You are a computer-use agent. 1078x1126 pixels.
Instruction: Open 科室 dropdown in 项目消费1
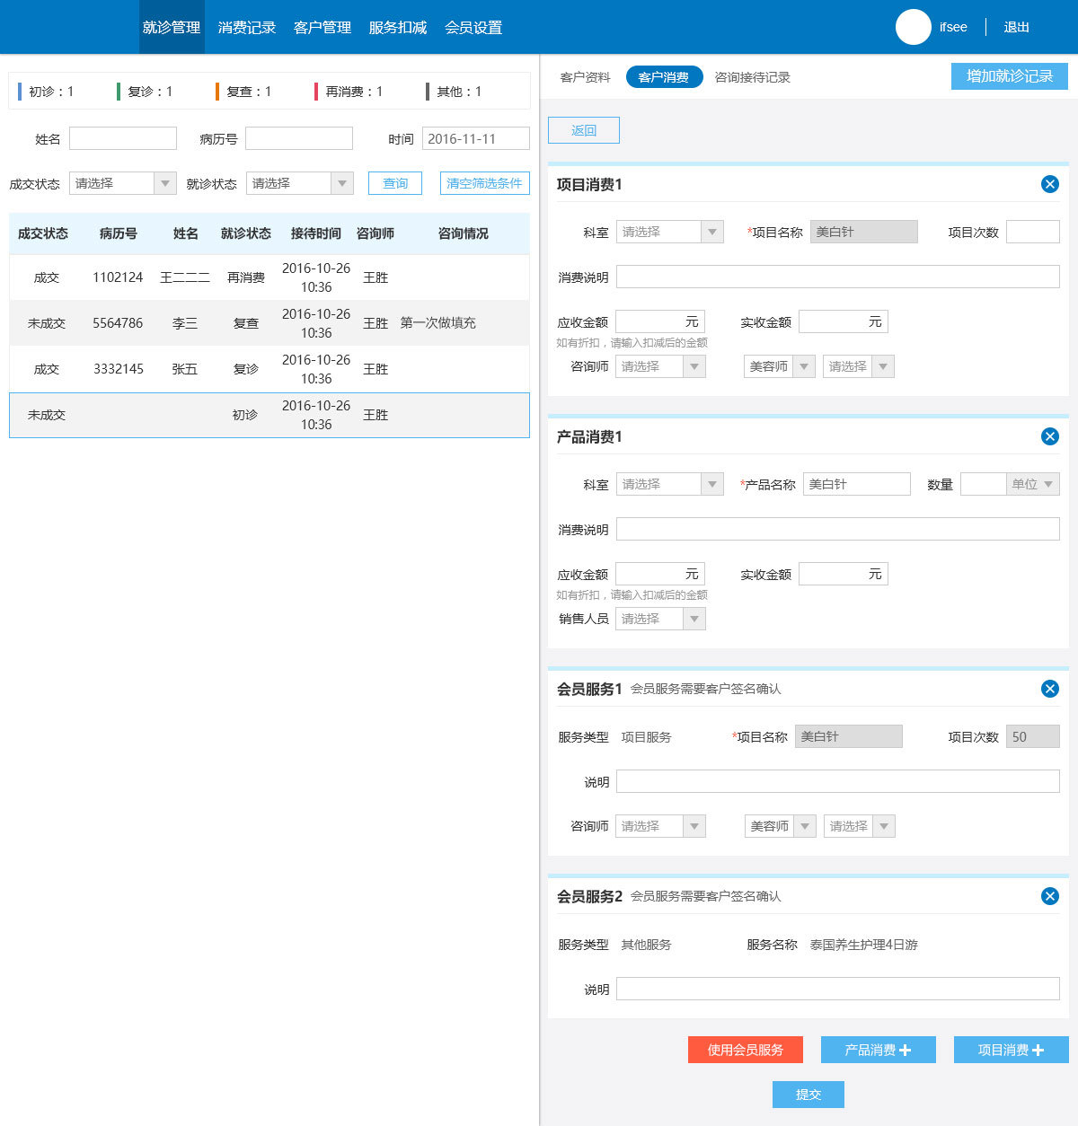pos(670,232)
